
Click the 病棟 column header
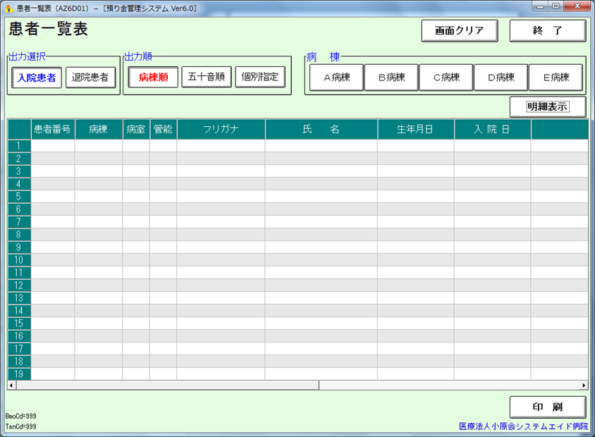click(99, 130)
